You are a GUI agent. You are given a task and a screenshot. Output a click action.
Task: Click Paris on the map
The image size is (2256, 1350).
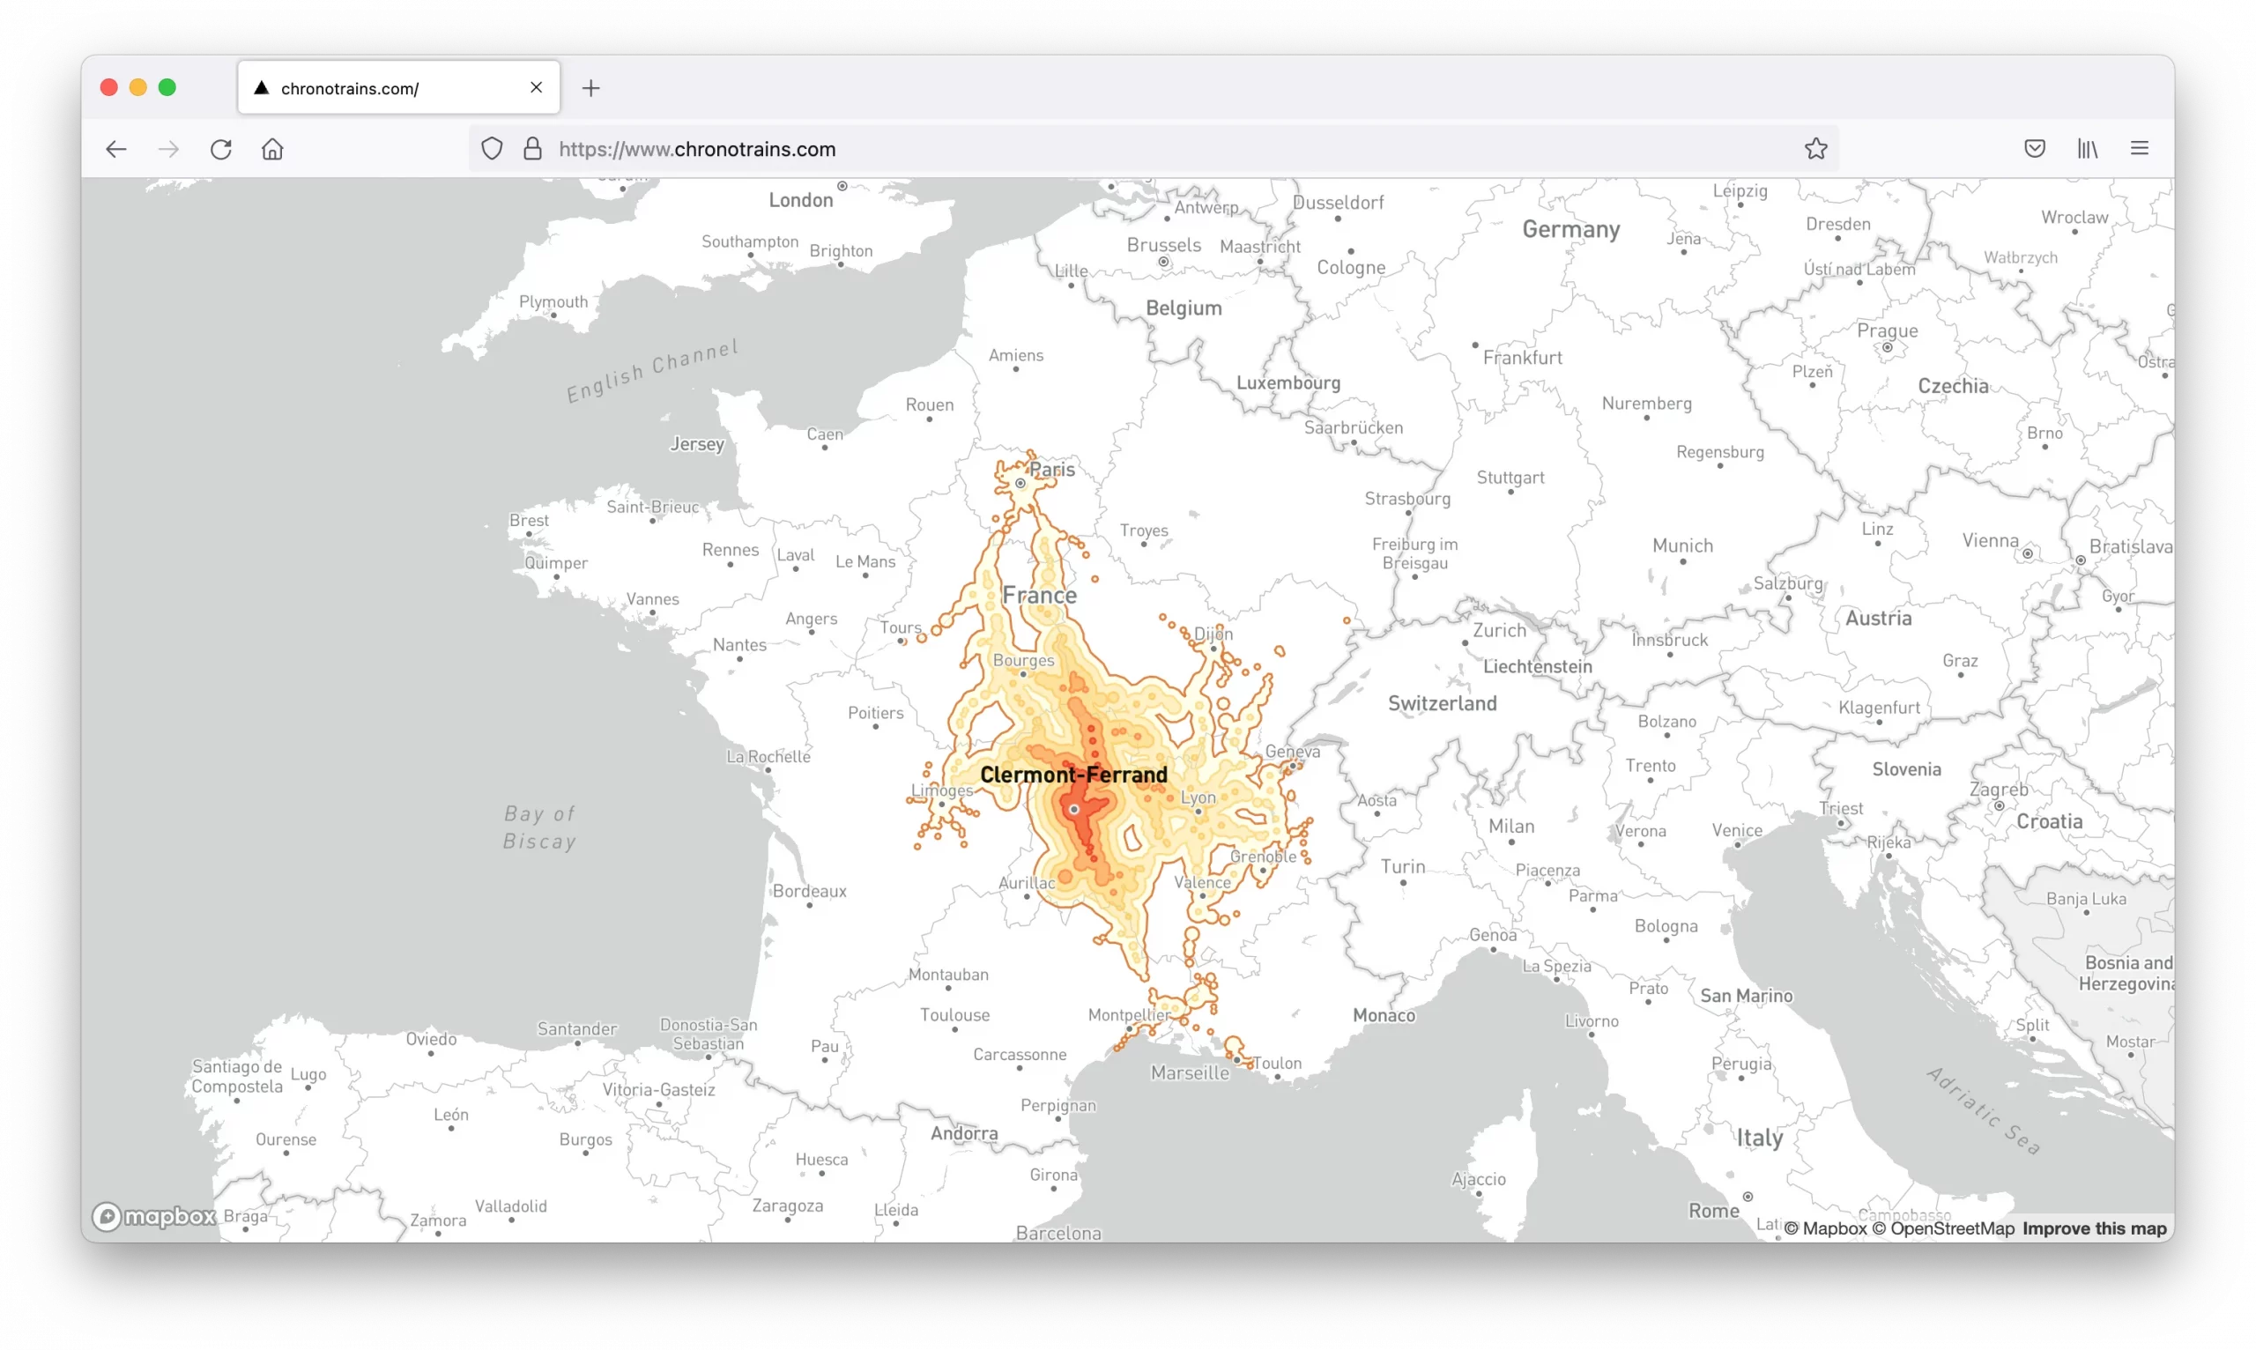coord(1051,470)
